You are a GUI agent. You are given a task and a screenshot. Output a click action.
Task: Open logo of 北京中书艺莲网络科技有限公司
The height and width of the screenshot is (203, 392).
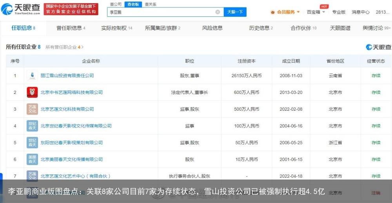32,92
